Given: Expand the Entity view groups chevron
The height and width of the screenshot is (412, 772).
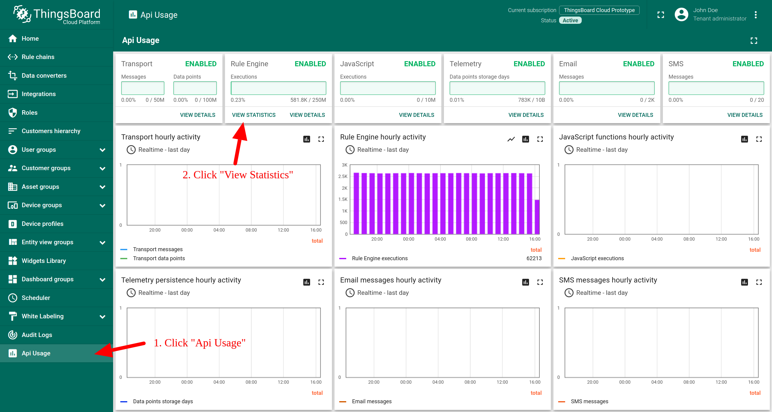Looking at the screenshot, I should click(x=103, y=242).
